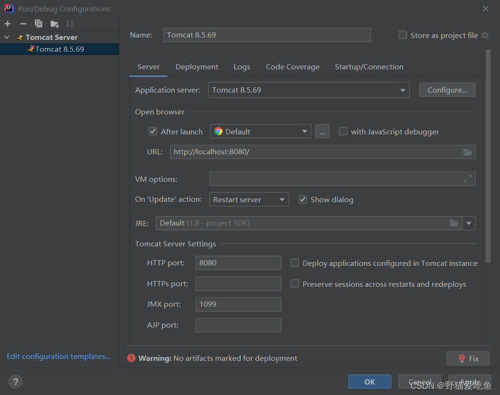Click the ellipsis browser settings button

[322, 132]
